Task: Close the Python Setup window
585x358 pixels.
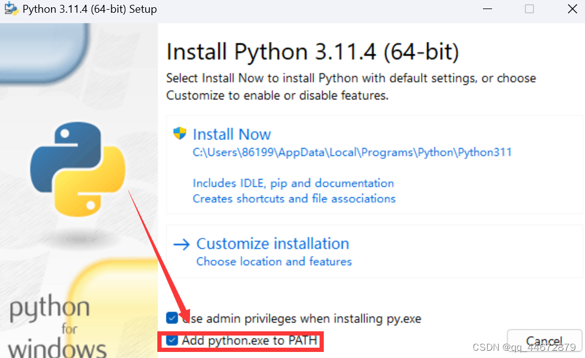Action: coord(572,9)
